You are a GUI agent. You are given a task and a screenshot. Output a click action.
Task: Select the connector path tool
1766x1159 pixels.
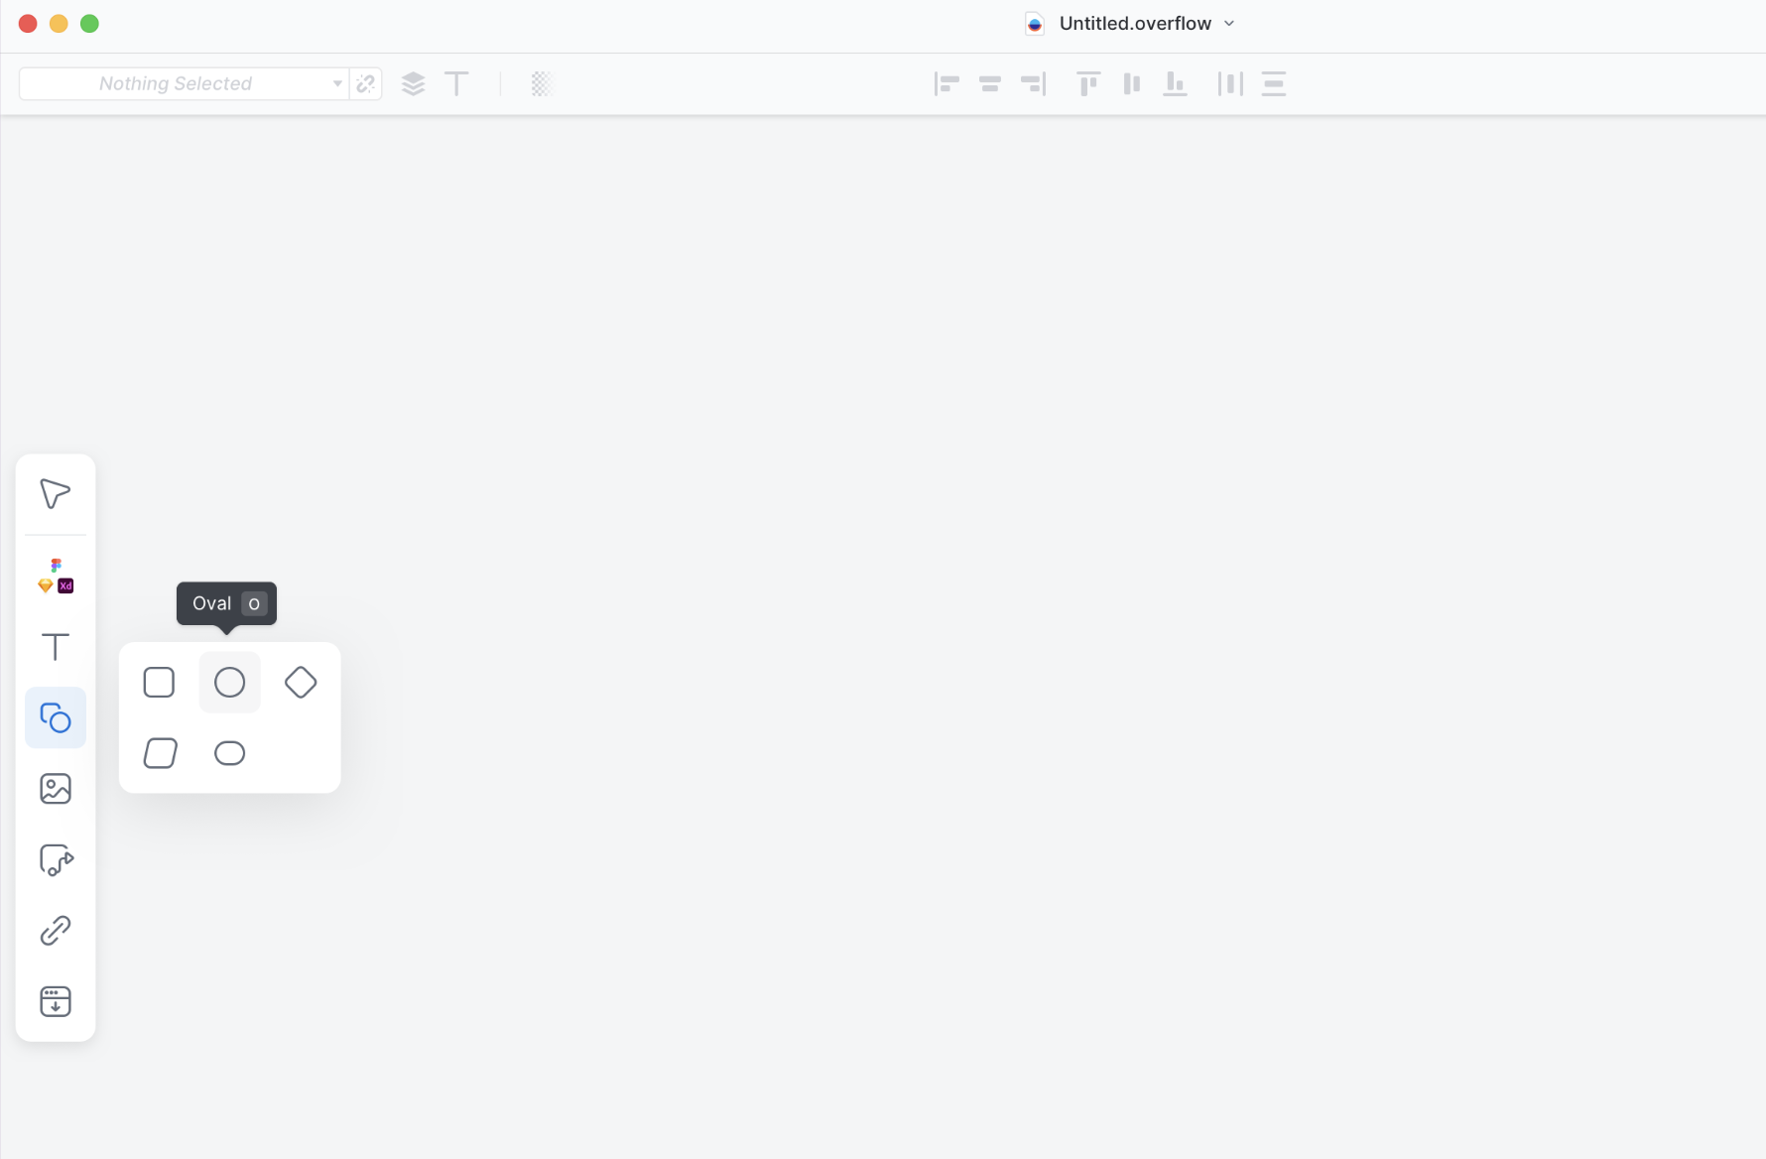click(57, 860)
